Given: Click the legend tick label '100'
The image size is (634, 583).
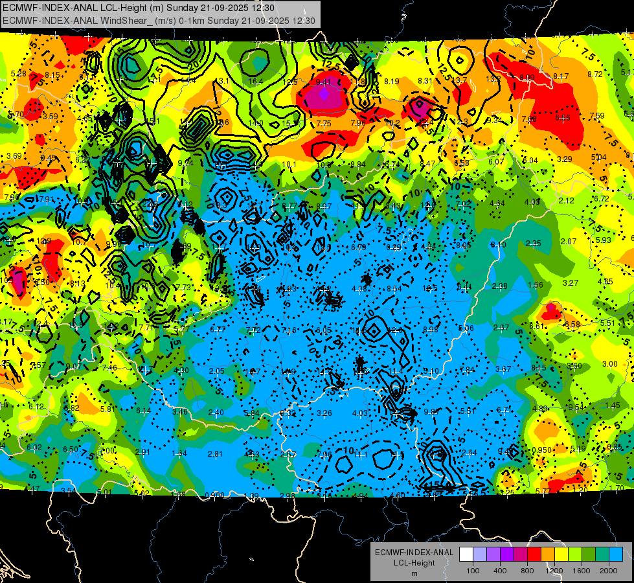Looking at the screenshot, I should click(473, 571).
